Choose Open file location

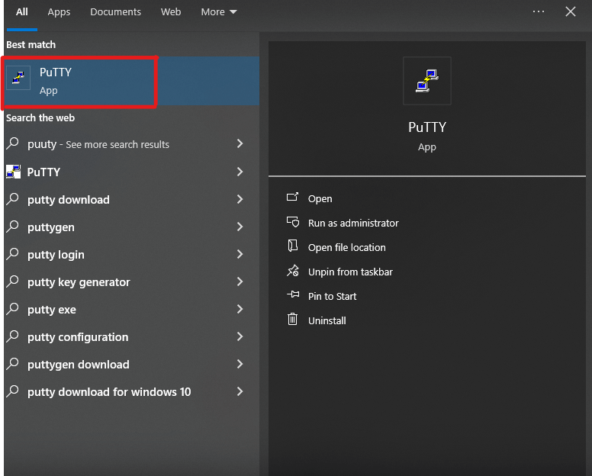tap(346, 248)
